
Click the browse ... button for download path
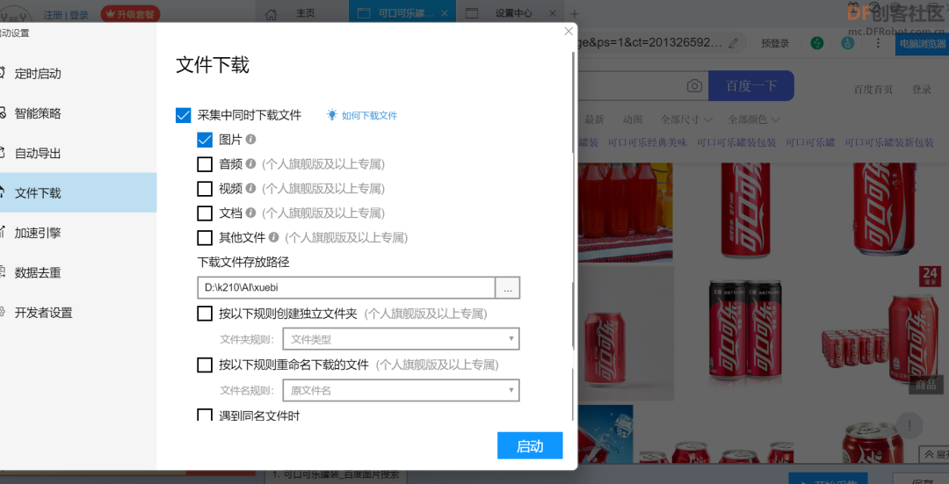tap(508, 288)
